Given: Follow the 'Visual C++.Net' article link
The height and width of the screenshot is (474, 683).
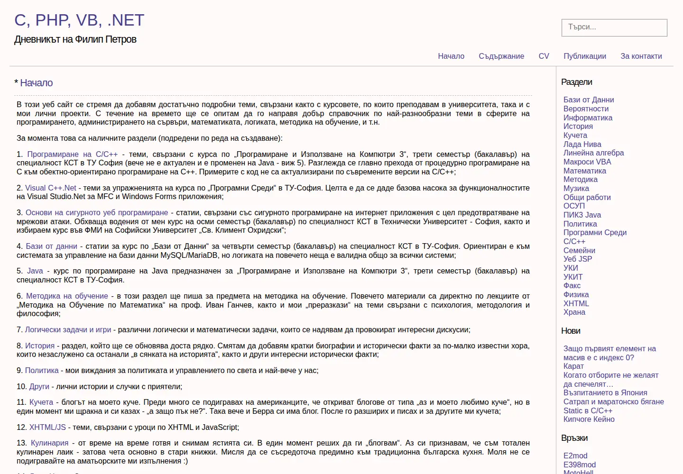Looking at the screenshot, I should click(51, 188).
